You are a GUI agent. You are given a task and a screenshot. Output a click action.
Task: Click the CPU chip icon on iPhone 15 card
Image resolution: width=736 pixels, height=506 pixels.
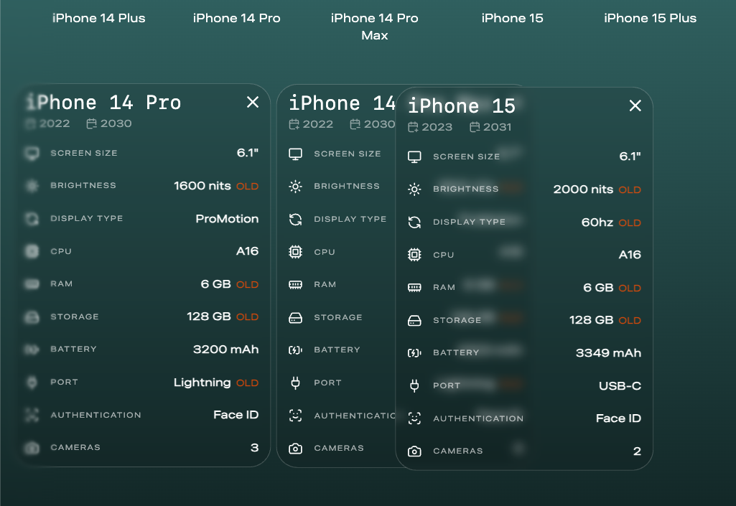coord(414,255)
